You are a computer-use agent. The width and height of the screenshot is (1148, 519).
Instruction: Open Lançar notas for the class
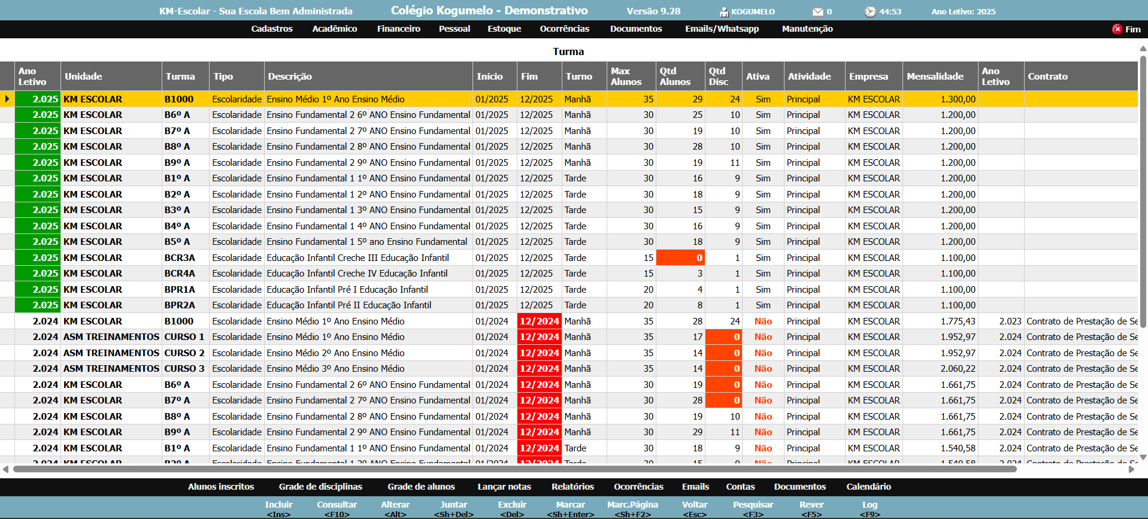tap(504, 487)
